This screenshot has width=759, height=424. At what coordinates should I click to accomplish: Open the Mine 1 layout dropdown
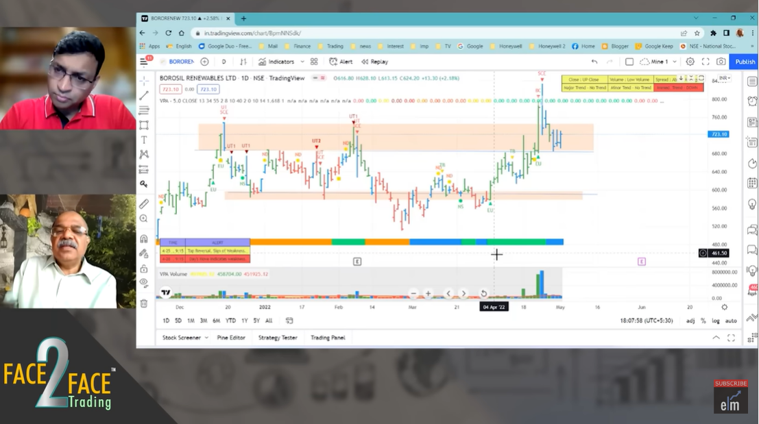click(x=658, y=62)
